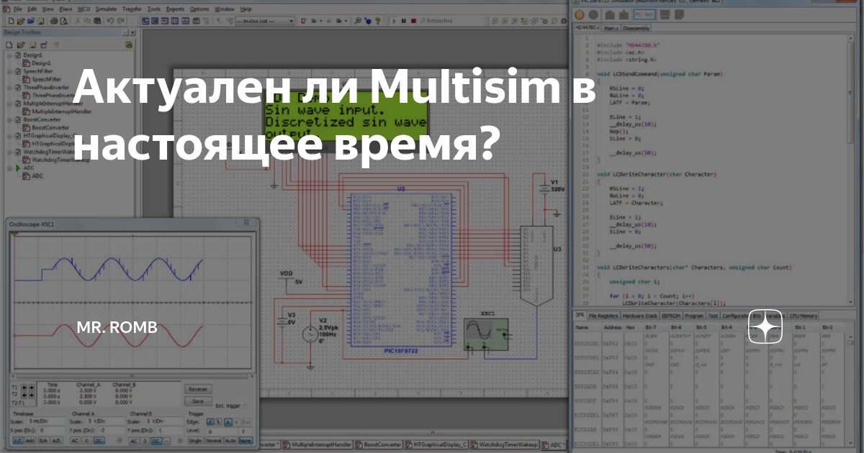Viewport: 864px width, 453px height.
Task: Click the Pause simulation icon
Action: [x=403, y=20]
